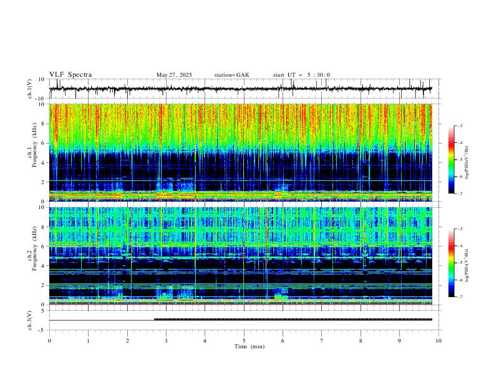Click time axis tick label "7"

pos(322,341)
